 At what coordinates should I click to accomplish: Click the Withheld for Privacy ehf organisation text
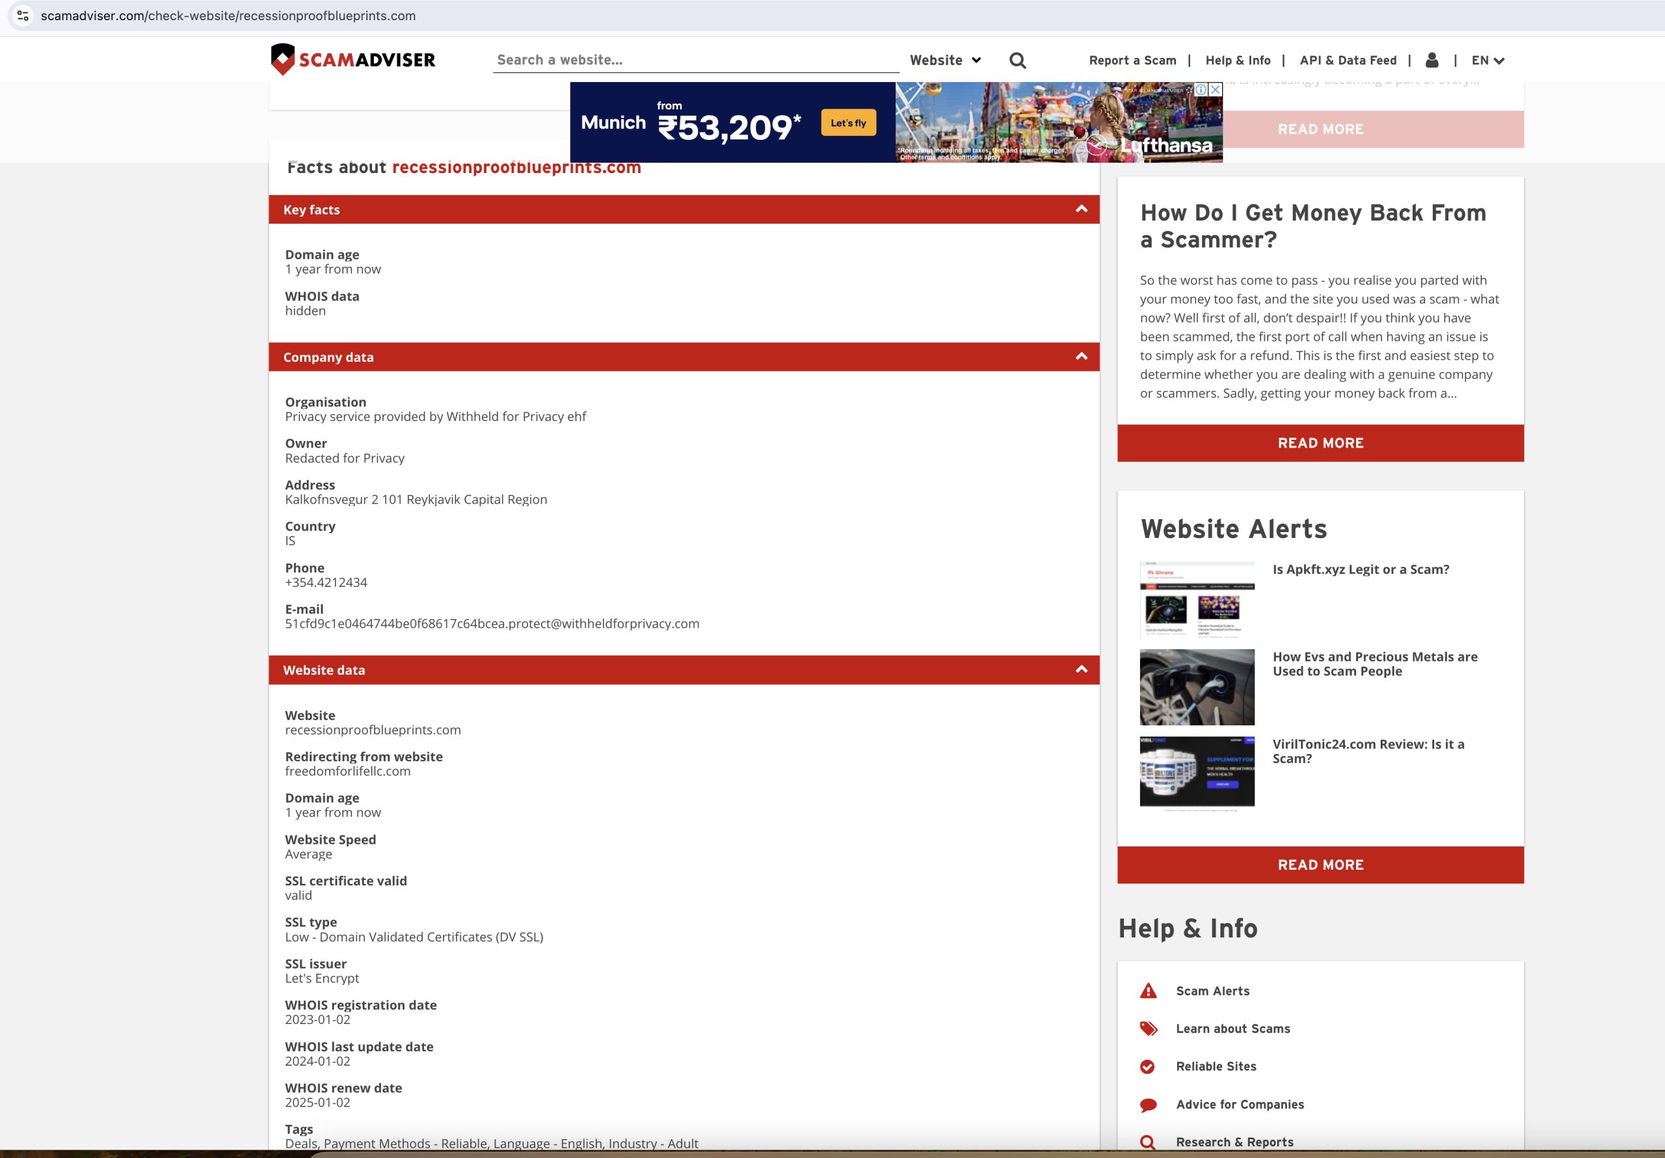point(435,416)
